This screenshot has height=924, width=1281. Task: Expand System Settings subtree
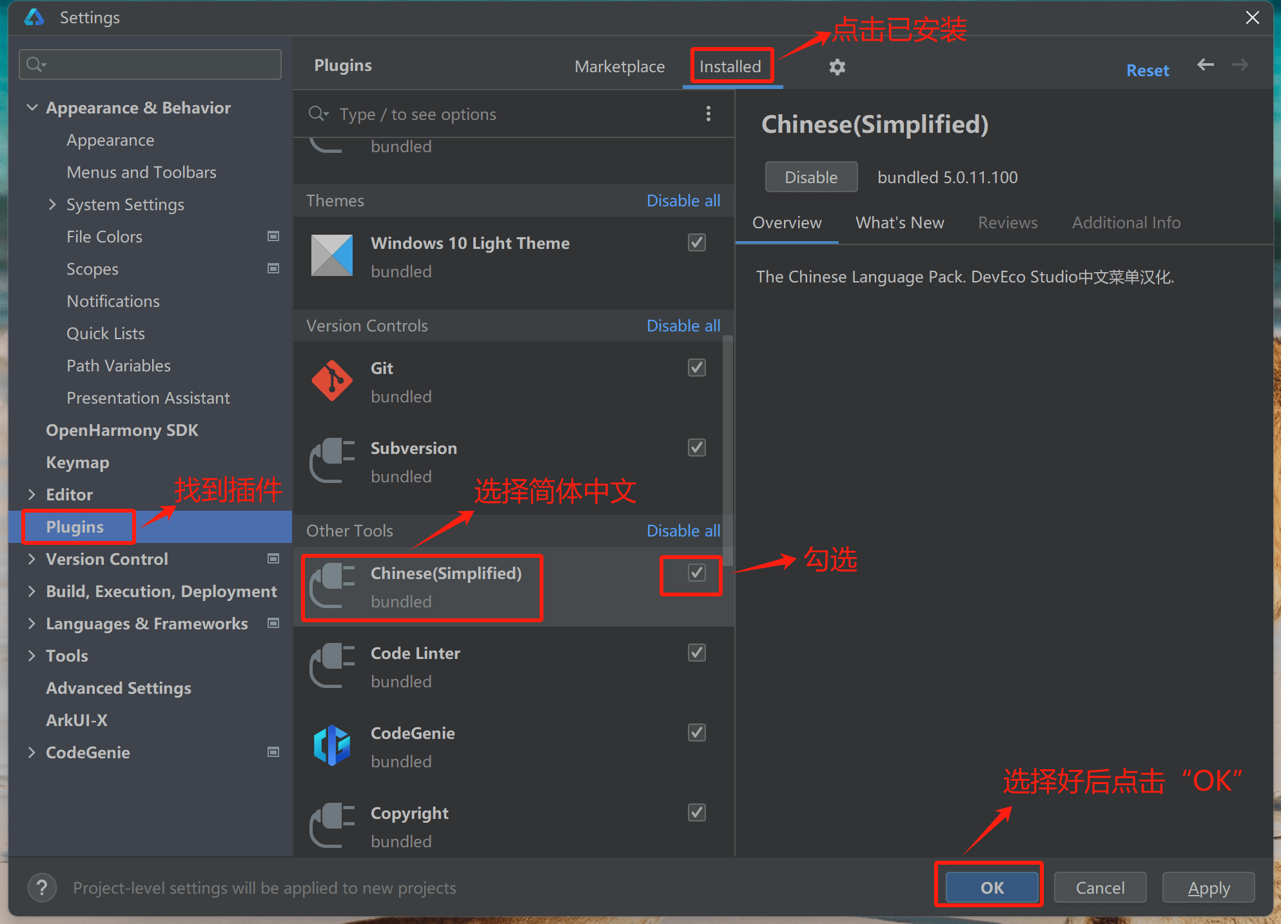[53, 204]
